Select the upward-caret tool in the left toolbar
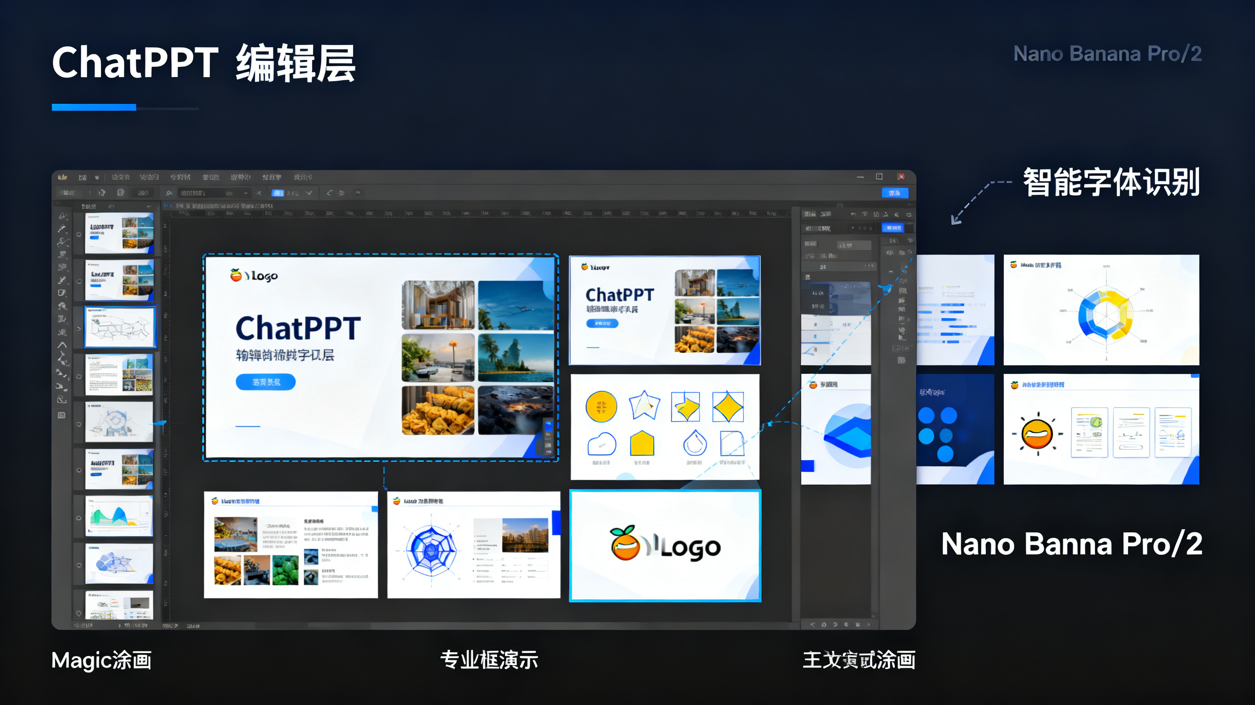Image resolution: width=1255 pixels, height=705 pixels. pyautogui.click(x=63, y=345)
